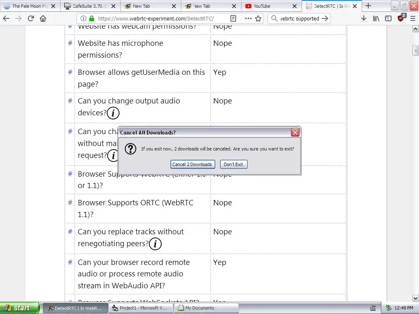Viewport: 419px width, 314px height.
Task: Click 'Nope' value in microphone permissions row
Action: [x=223, y=43]
